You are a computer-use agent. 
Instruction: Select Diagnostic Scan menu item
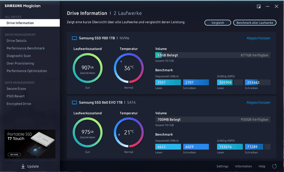coord(18,56)
